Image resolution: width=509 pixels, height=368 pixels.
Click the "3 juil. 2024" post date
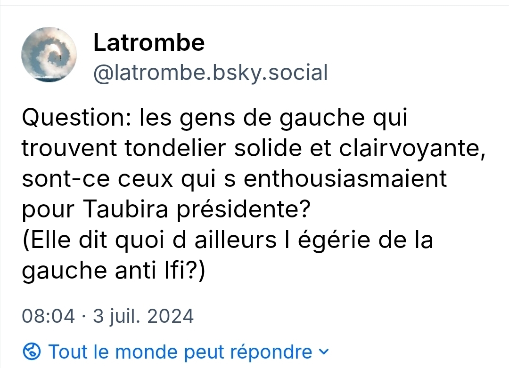[143, 316]
